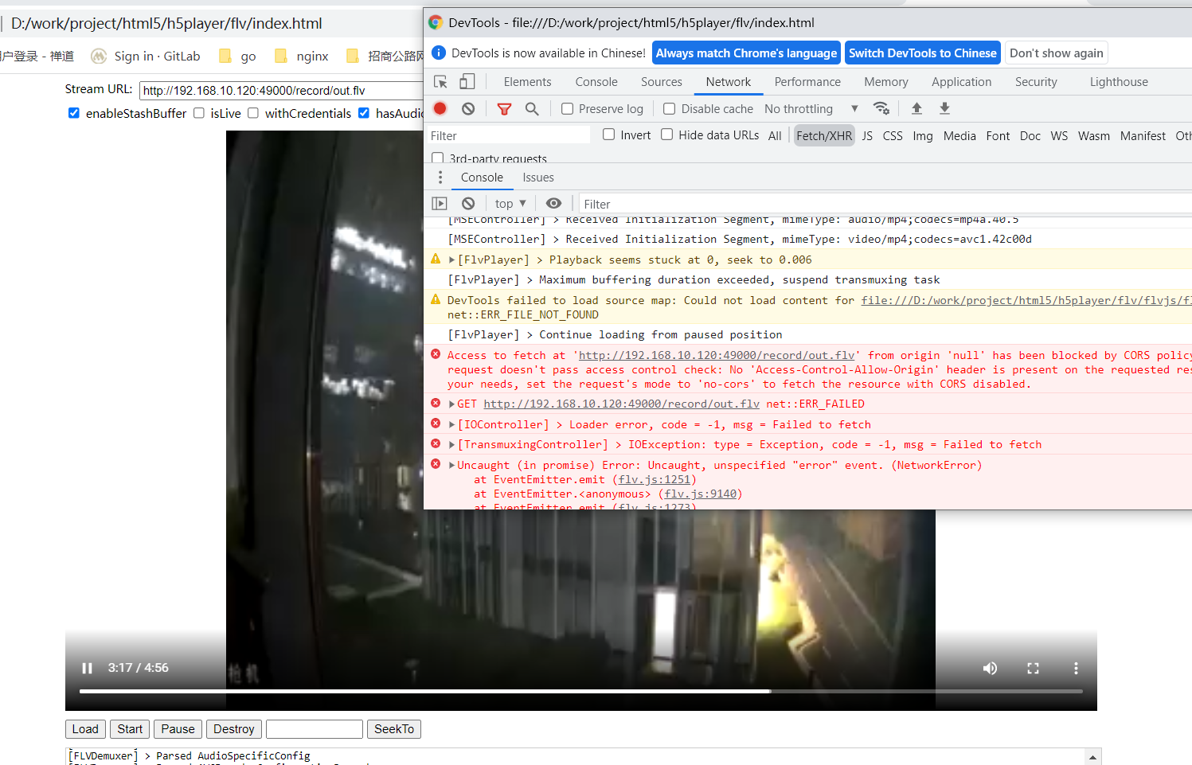Import HAR file with upload icon
This screenshot has height=765, width=1192.
click(916, 108)
